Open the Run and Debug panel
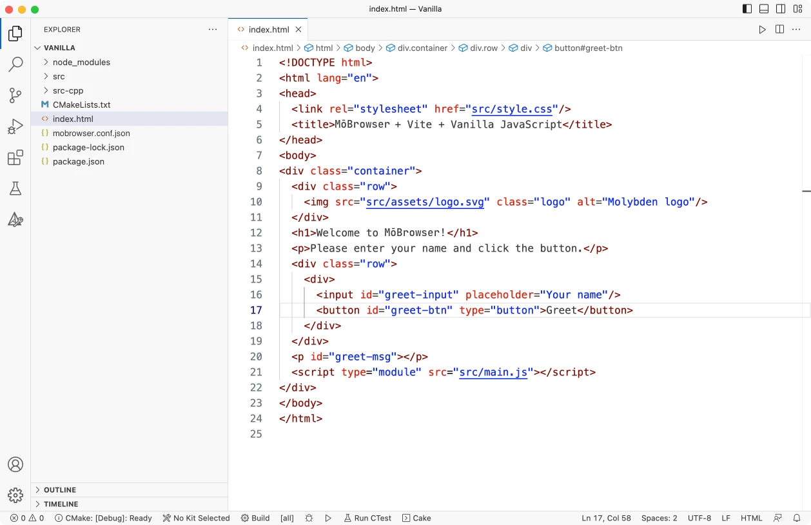The image size is (811, 525). pos(15,126)
